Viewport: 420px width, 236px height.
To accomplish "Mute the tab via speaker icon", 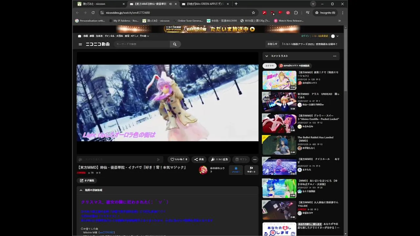I will [x=170, y=4].
